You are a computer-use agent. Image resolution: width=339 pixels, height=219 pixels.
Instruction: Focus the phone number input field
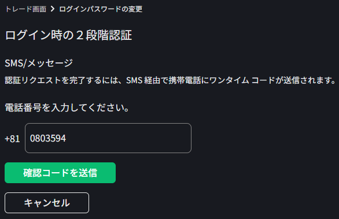pyautogui.click(x=108, y=138)
